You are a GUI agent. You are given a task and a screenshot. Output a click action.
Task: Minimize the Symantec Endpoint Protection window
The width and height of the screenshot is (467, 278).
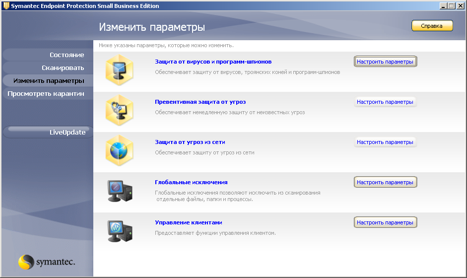click(444, 5)
